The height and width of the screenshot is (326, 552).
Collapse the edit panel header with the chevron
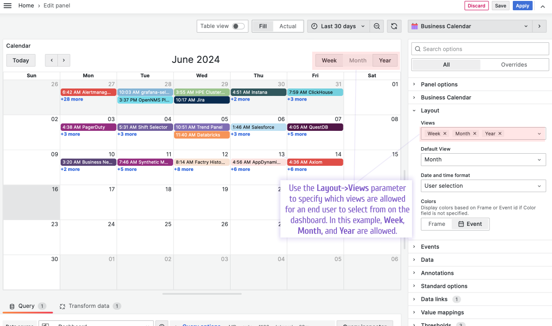pos(542,6)
